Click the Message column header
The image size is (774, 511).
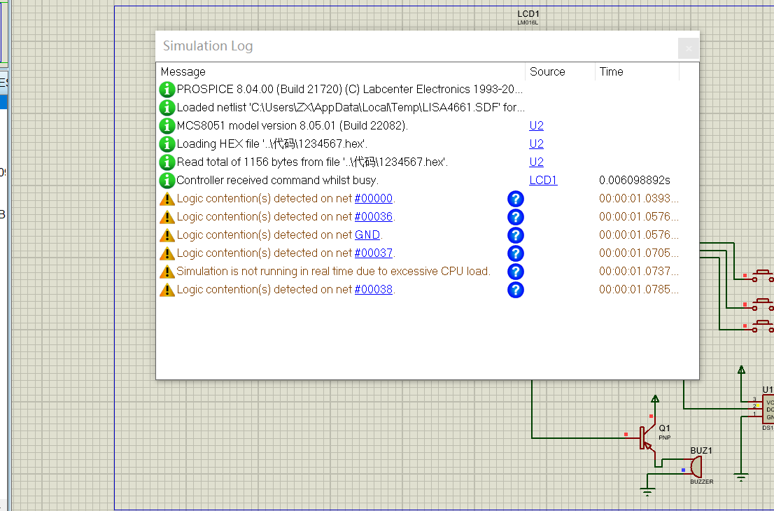[183, 71]
